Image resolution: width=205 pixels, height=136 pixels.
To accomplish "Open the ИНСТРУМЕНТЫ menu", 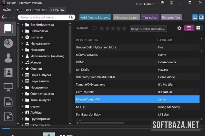I will point(36,10).
